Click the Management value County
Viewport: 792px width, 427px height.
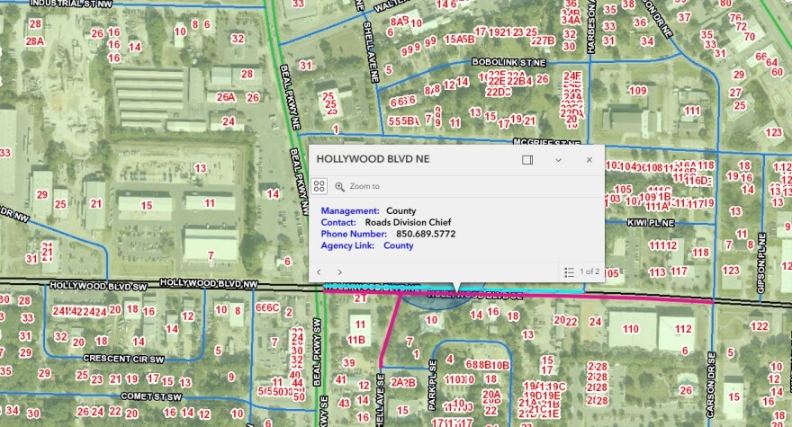coord(401,211)
